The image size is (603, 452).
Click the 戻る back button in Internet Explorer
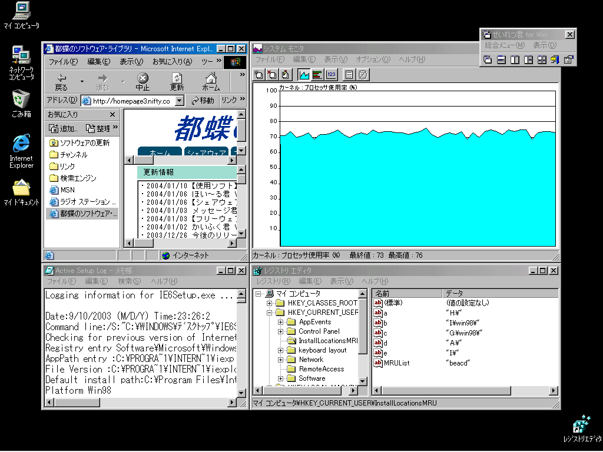click(x=61, y=82)
